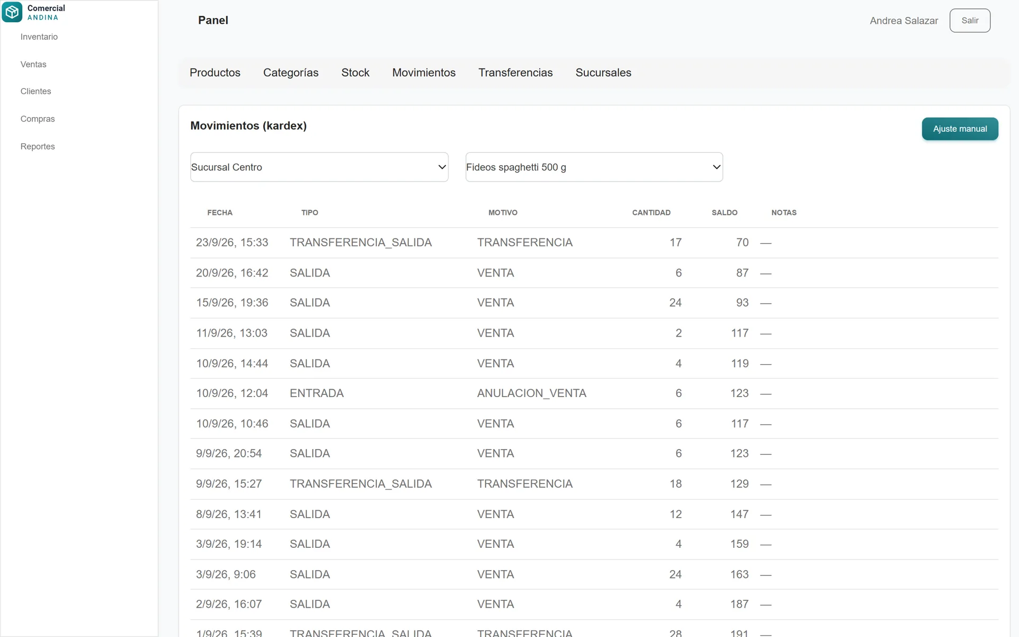
Task: Go to Clientes in the sidebar
Action: pos(36,91)
